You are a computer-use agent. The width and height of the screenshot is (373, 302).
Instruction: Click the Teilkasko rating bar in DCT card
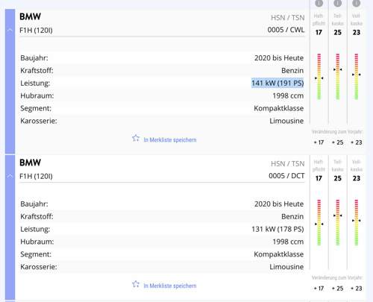pos(338,222)
